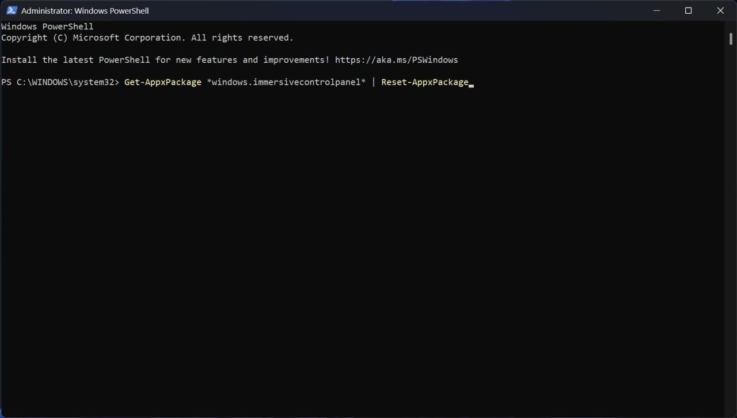
Task: Click the vertical scrollbar thumb
Action: click(x=731, y=39)
